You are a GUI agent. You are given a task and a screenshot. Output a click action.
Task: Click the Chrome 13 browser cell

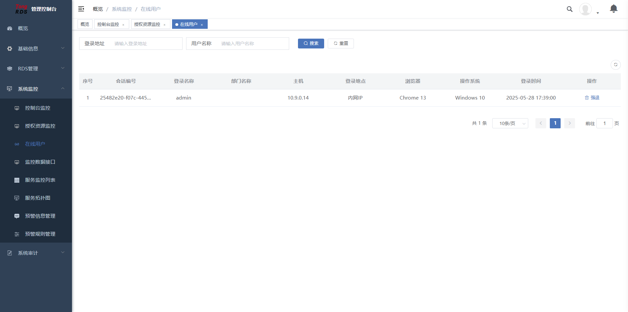[x=413, y=98]
